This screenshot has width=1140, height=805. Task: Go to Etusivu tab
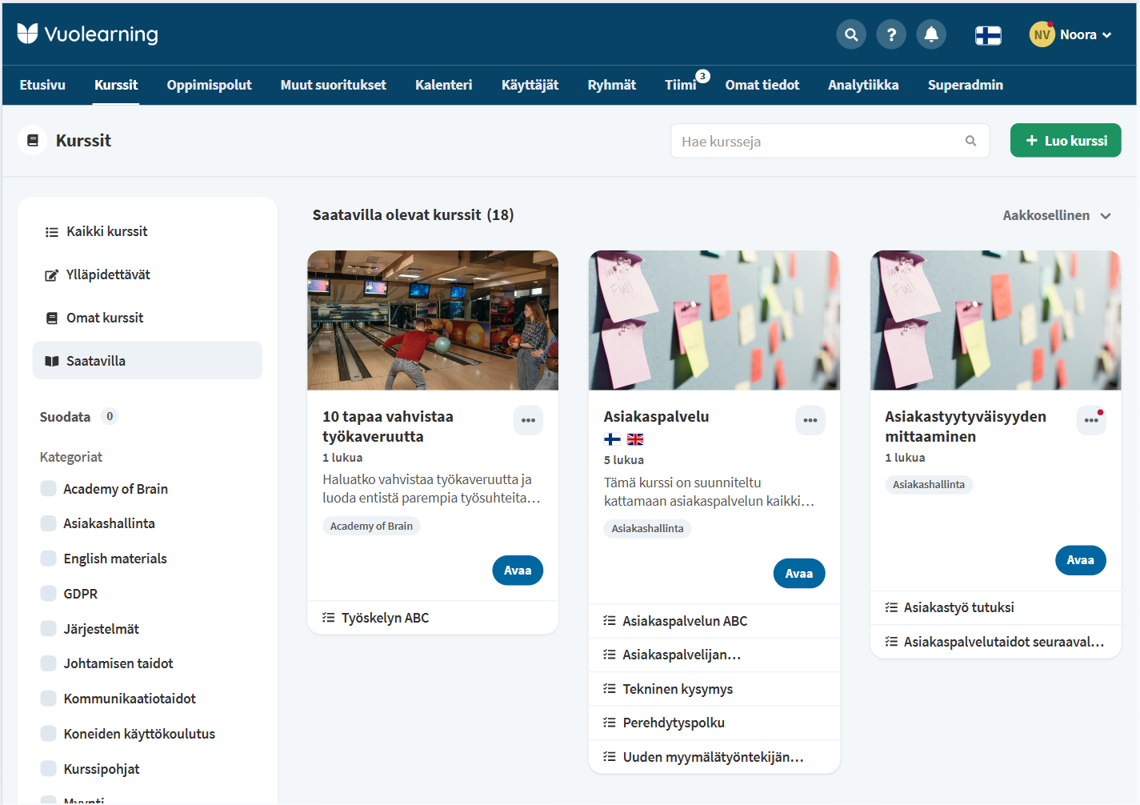[42, 85]
